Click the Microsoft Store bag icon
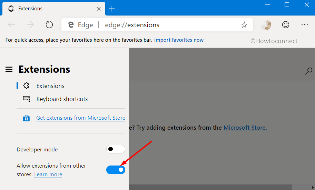Viewport: 315px width, 190px height. (26, 118)
